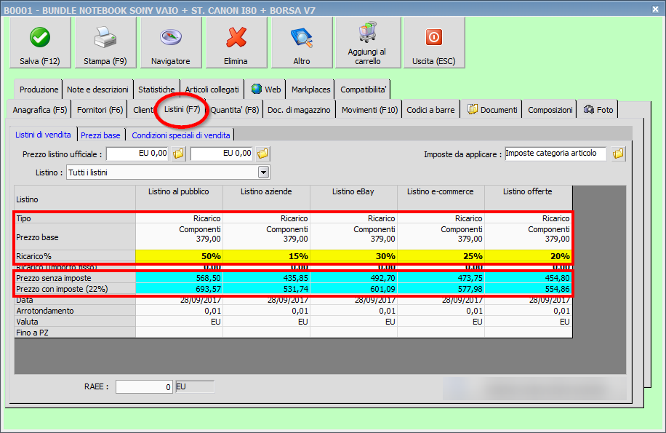The image size is (666, 433).
Task: Click price 568,50 without taxes
Action: coord(179,278)
